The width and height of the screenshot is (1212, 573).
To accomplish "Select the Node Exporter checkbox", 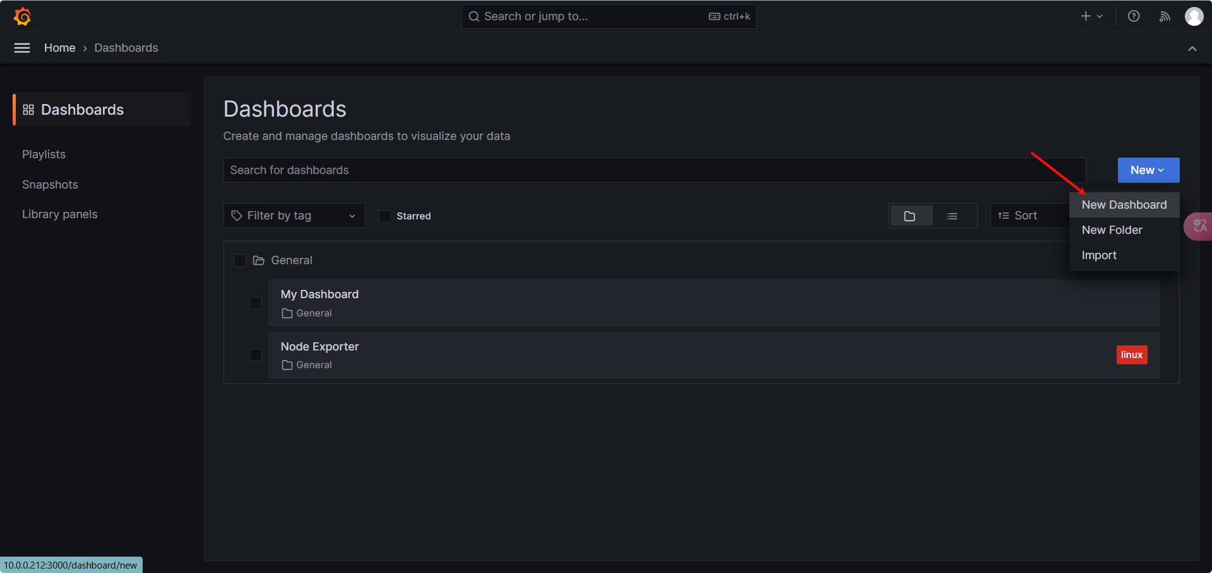I will (x=256, y=355).
